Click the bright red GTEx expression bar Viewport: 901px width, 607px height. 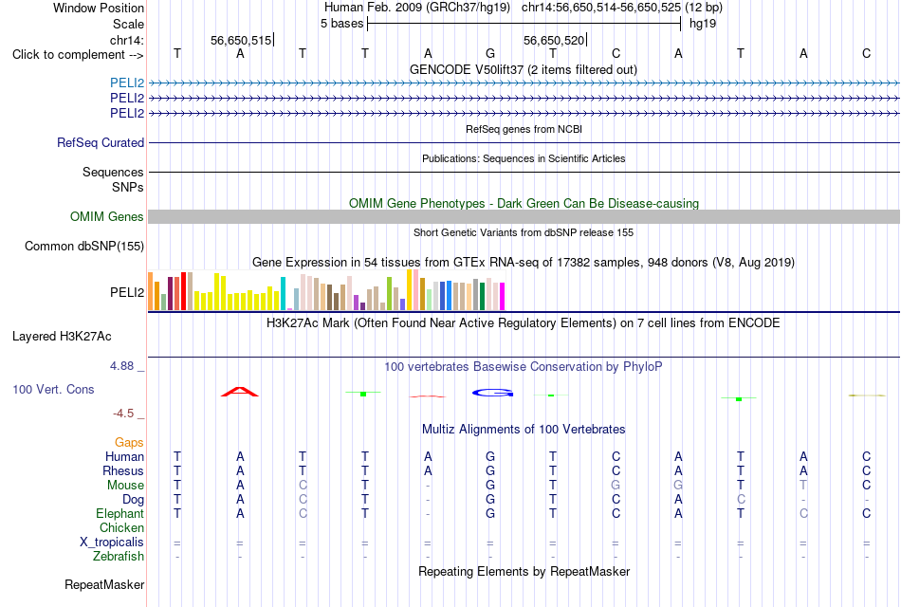[x=183, y=291]
